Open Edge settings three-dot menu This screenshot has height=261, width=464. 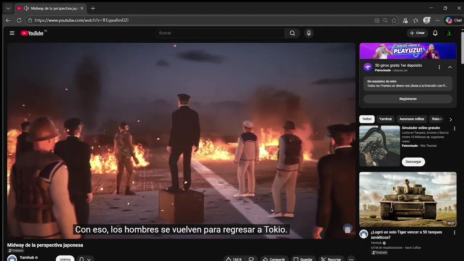[x=438, y=20]
